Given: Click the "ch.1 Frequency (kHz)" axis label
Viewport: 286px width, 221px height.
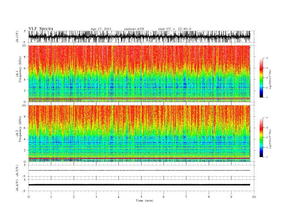Looking at the screenshot, I should coord(19,69).
